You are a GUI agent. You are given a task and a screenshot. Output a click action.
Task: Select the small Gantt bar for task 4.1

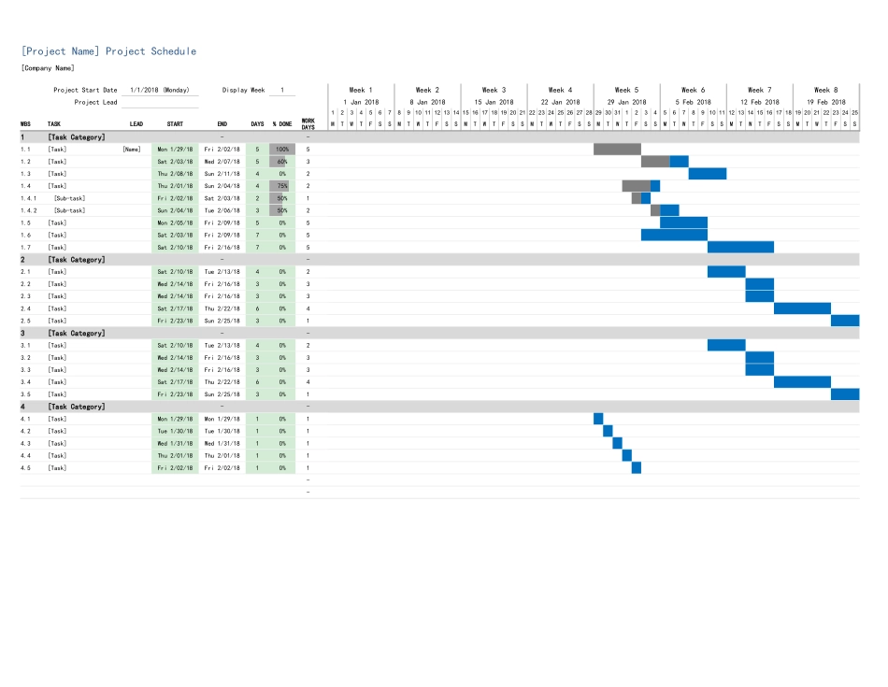(597, 419)
